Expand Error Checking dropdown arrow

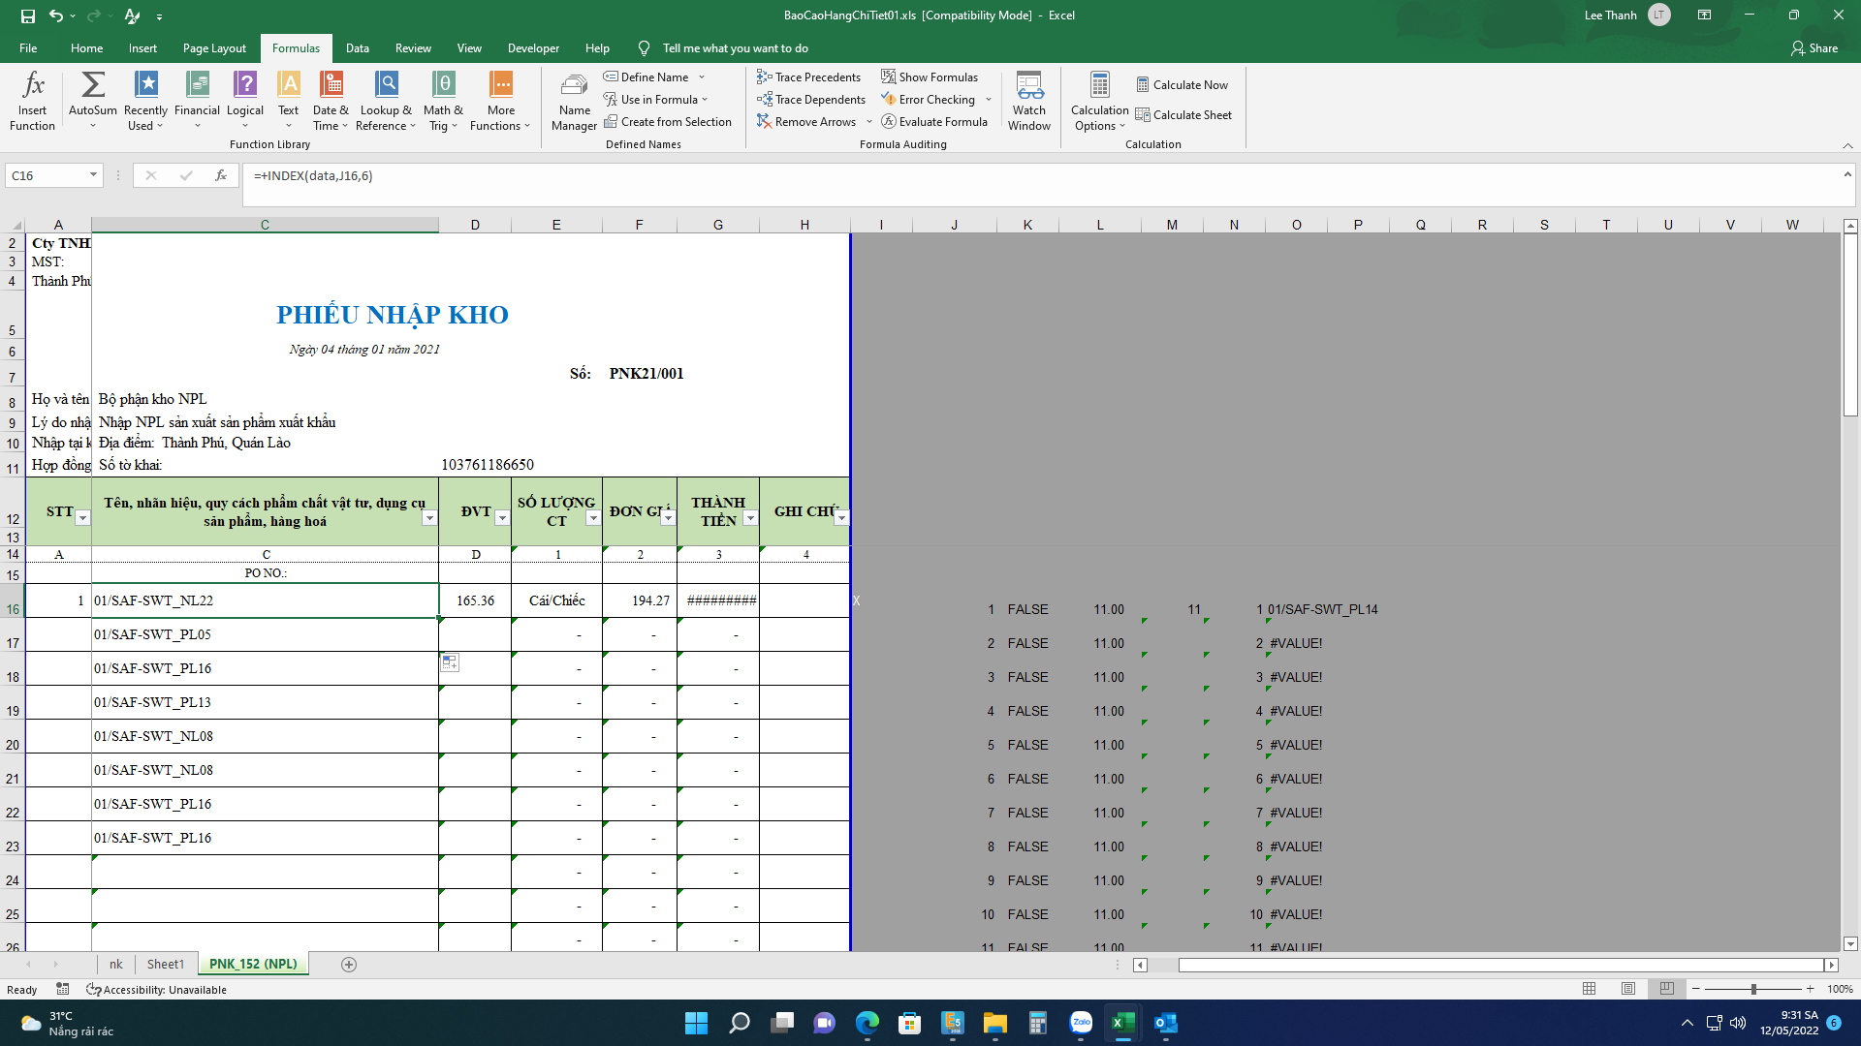tap(989, 99)
